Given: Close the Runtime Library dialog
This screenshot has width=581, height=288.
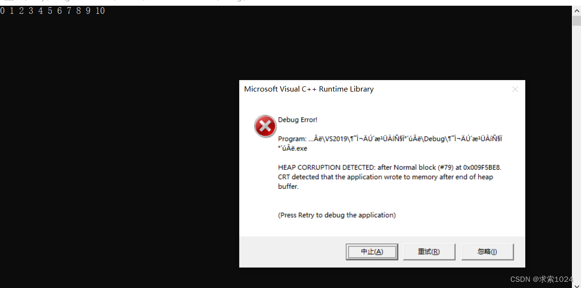Looking at the screenshot, I should (515, 89).
